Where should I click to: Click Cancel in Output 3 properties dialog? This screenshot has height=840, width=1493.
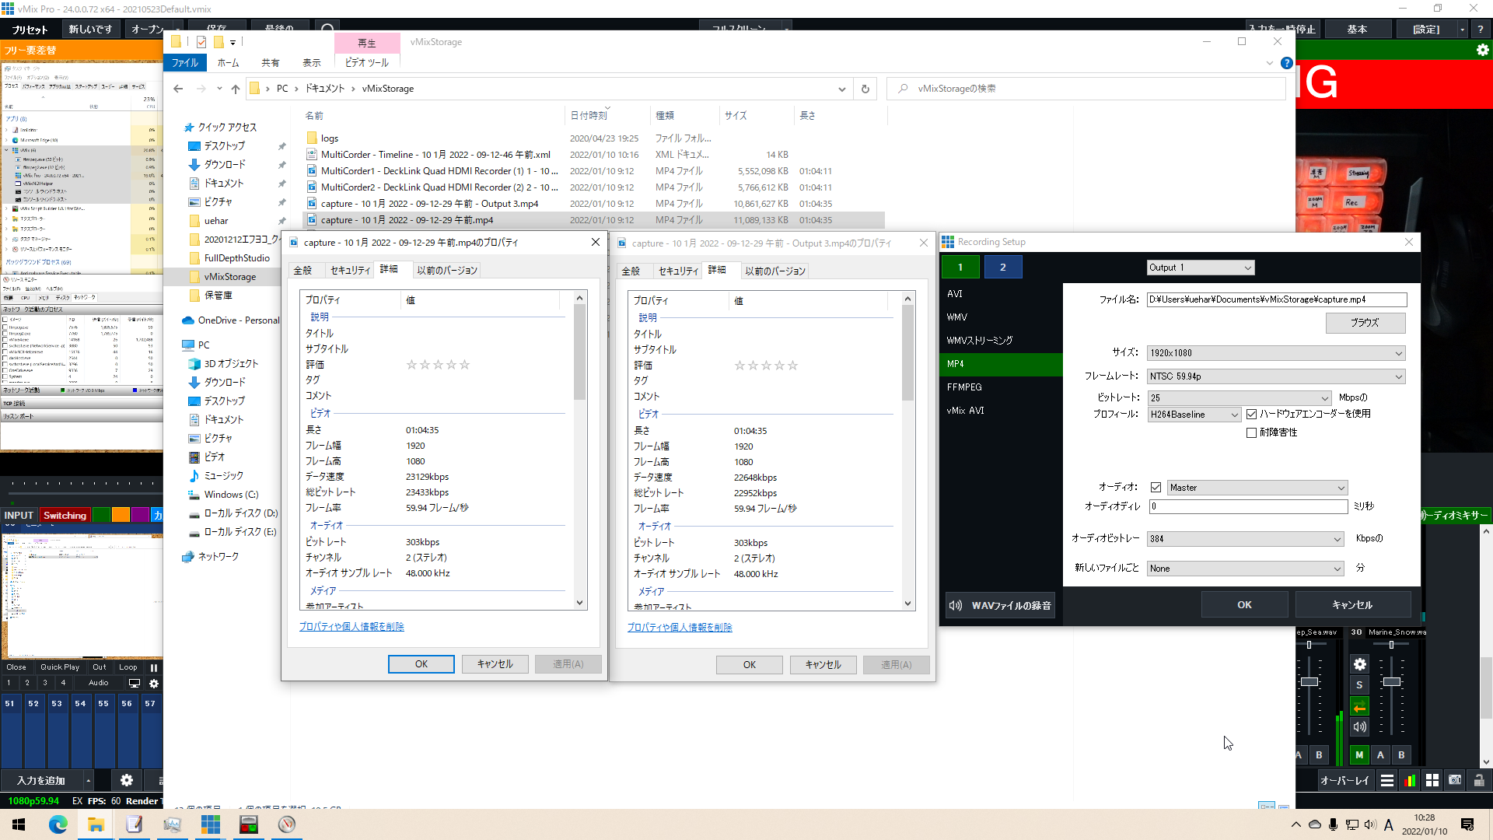823,665
